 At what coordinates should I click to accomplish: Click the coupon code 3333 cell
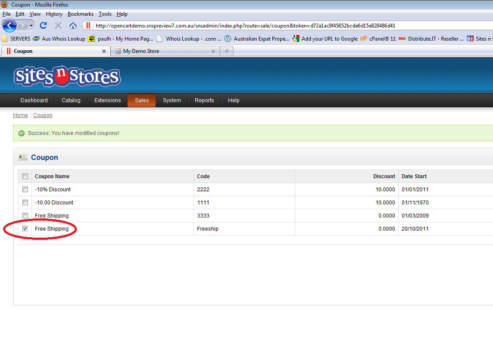pos(244,215)
